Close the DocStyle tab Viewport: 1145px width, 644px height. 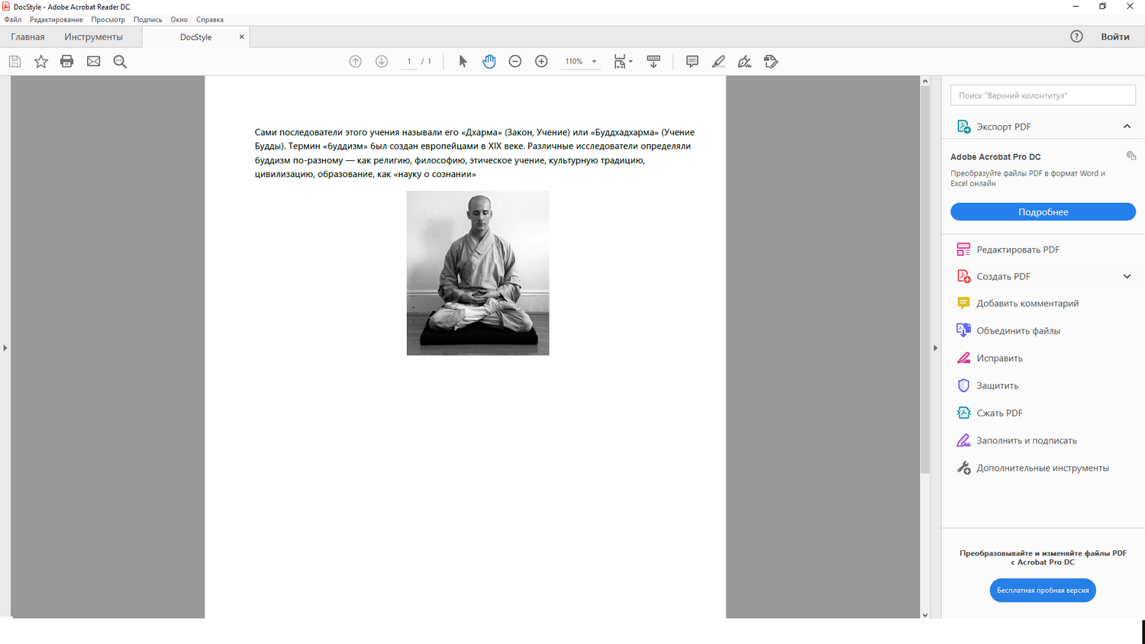[x=242, y=37]
